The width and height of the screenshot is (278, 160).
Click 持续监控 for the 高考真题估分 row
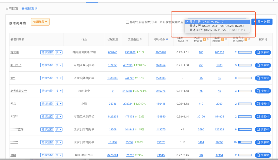point(47,91)
